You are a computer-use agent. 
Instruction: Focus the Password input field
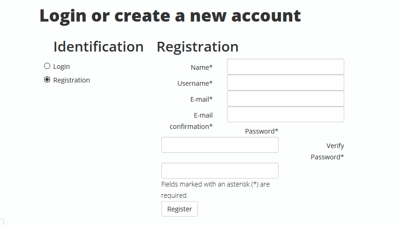click(219, 145)
